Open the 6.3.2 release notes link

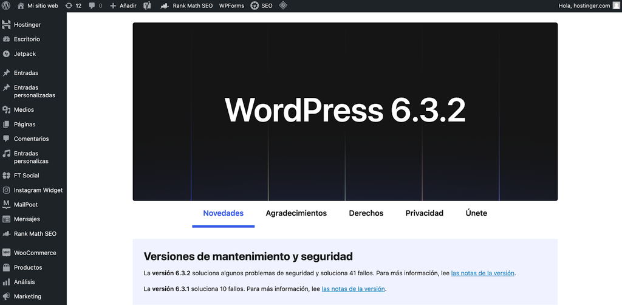[483, 273]
